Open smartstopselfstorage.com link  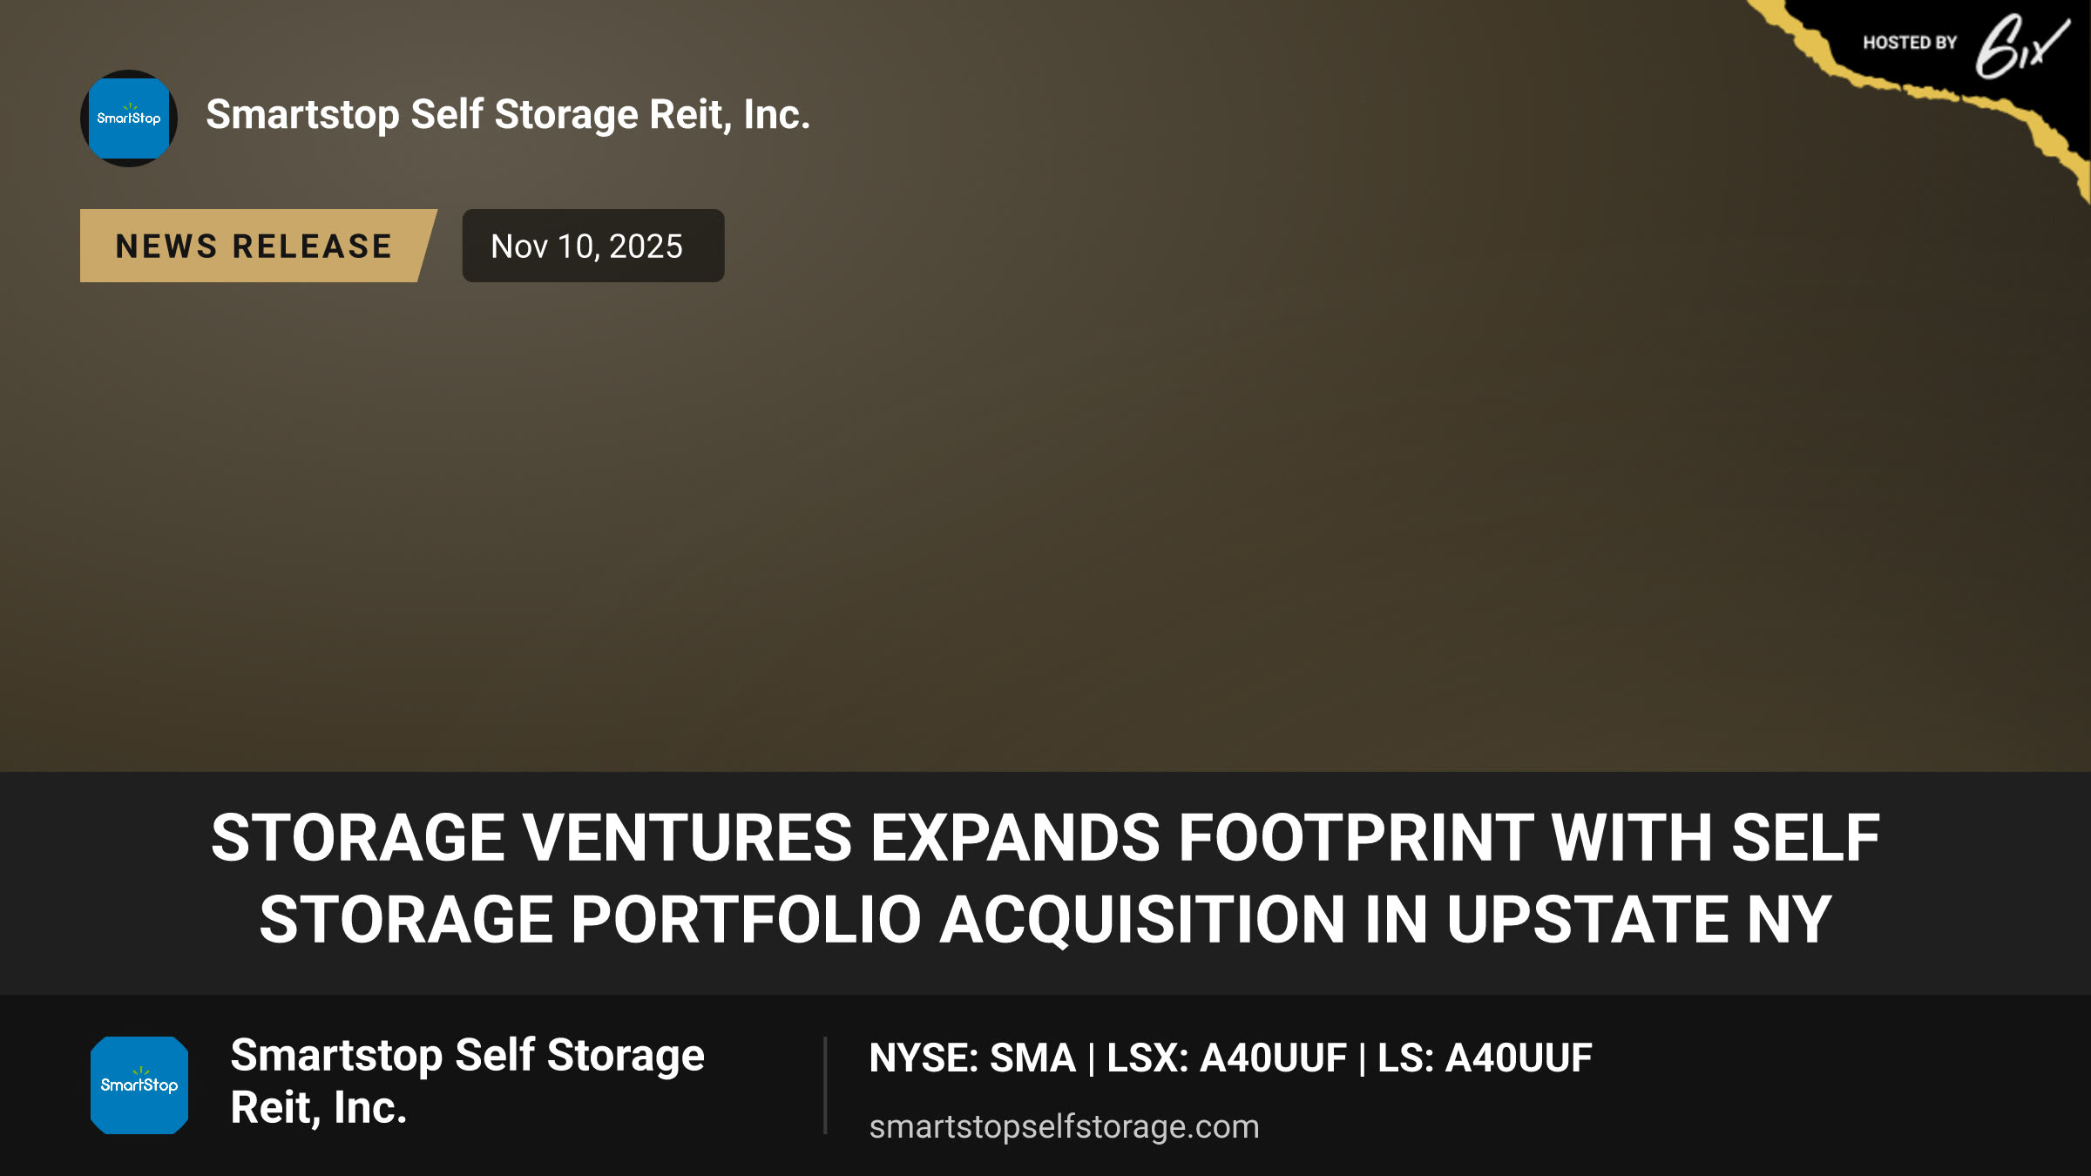pyautogui.click(x=1064, y=1126)
